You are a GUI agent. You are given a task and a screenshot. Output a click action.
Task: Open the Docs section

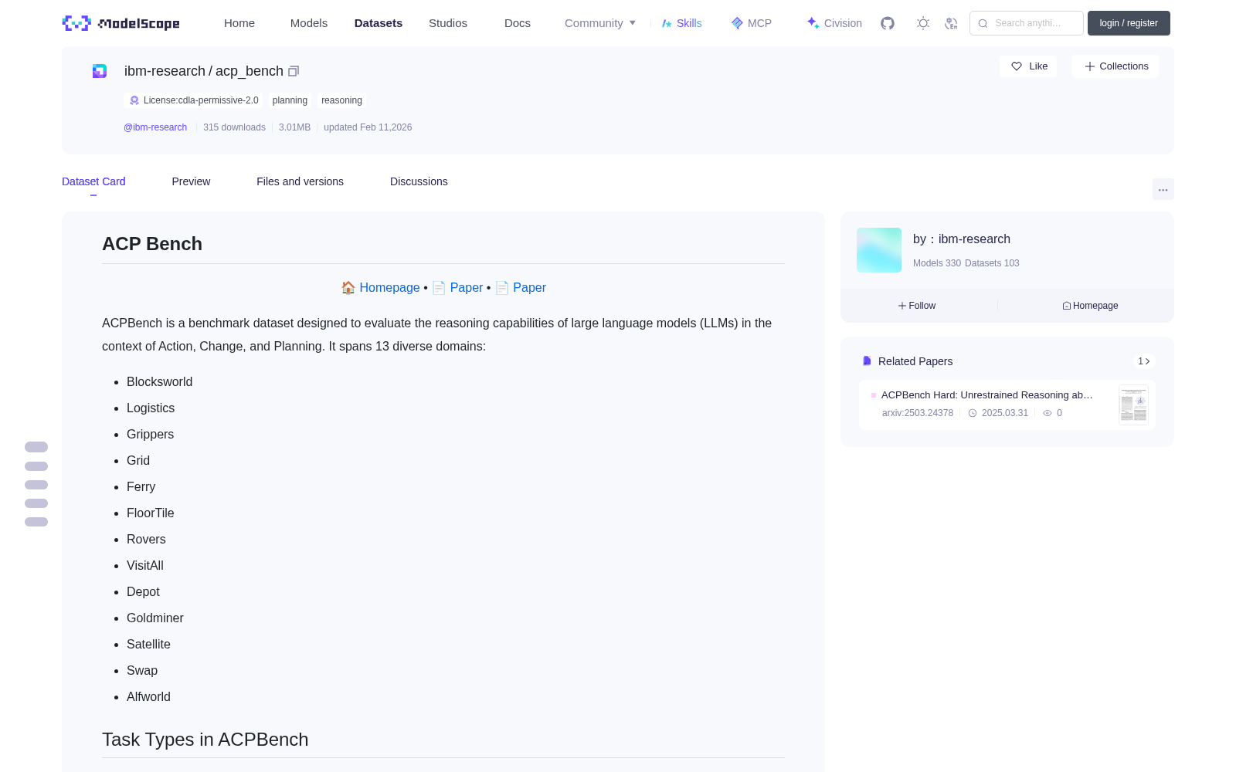pos(518,23)
